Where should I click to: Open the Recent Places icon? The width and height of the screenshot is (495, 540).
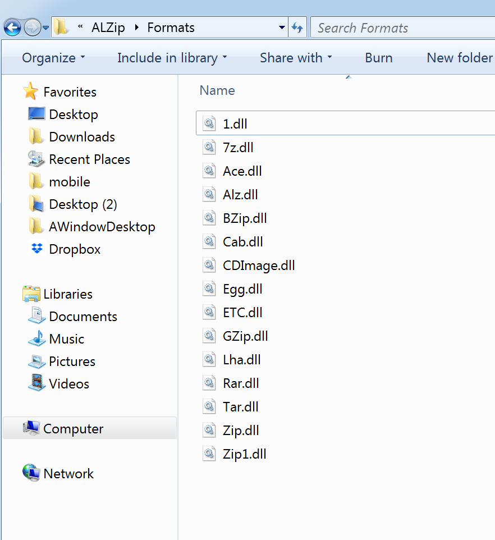click(36, 159)
